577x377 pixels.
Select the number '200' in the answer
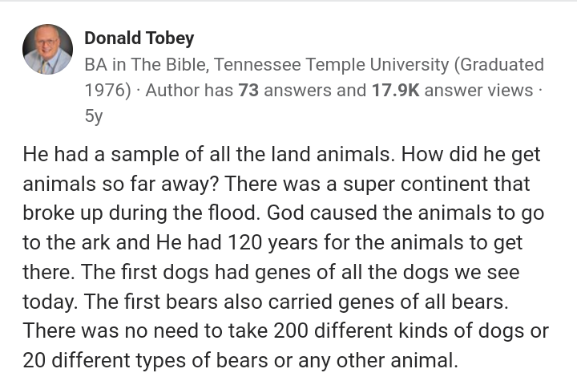pyautogui.click(x=291, y=330)
